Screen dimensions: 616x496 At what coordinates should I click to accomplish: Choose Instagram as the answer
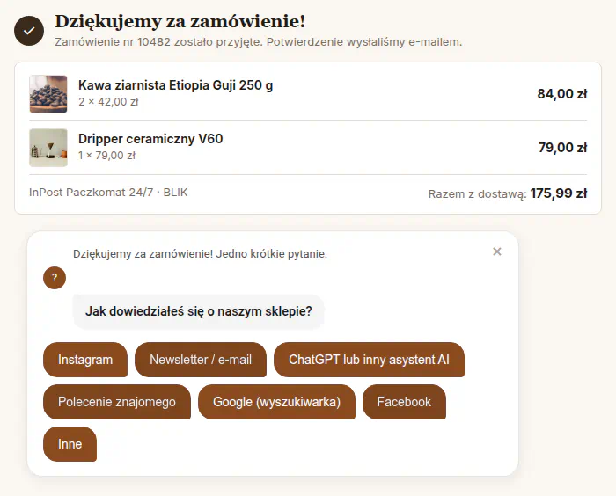pyautogui.click(x=85, y=360)
